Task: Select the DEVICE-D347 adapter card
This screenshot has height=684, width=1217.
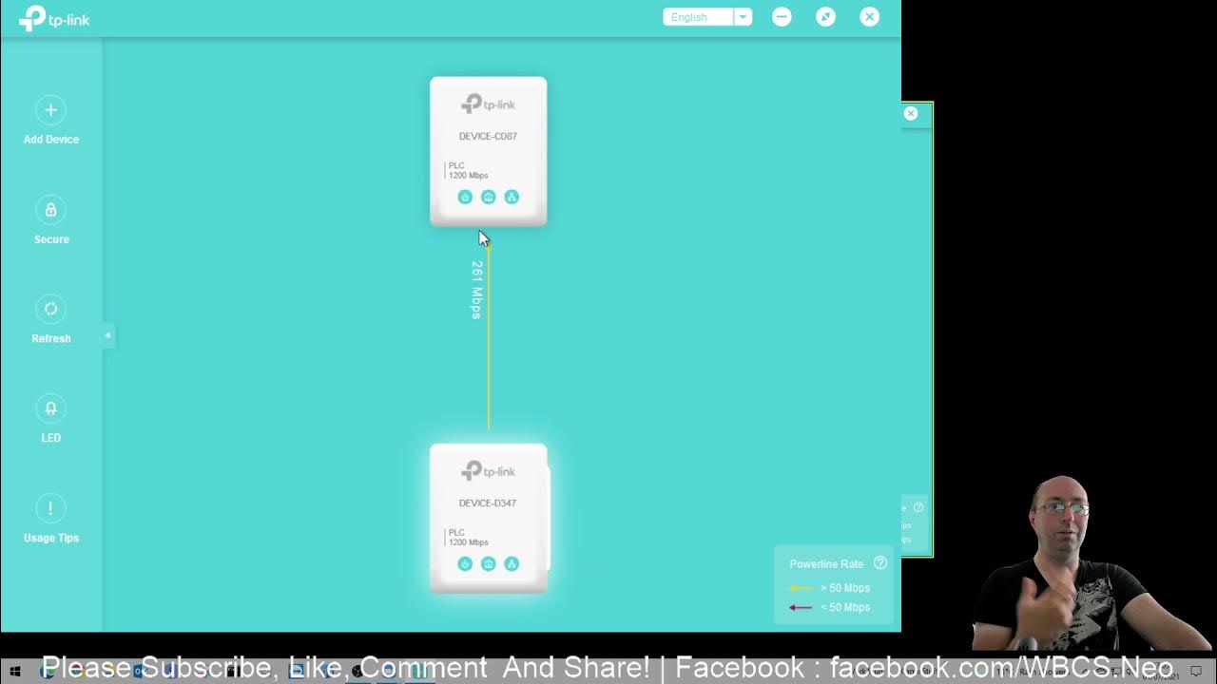Action: pyautogui.click(x=489, y=519)
